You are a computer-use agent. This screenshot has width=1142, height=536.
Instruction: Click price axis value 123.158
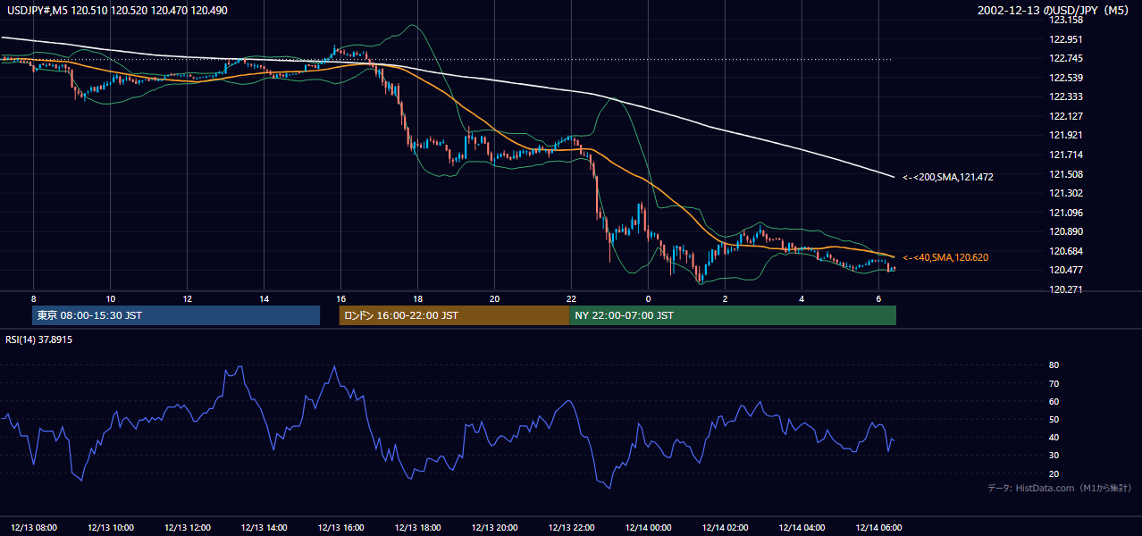click(1066, 20)
